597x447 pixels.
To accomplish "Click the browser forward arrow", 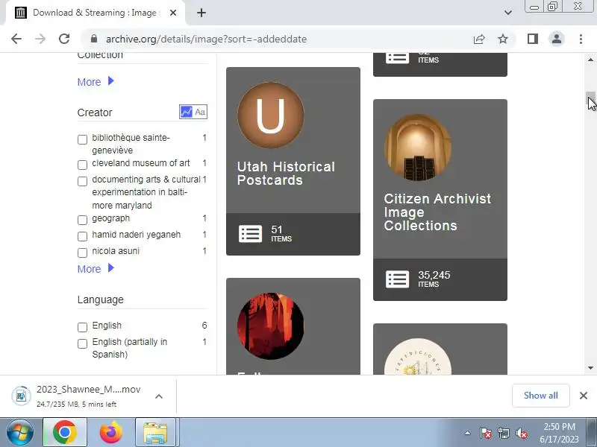I will [x=40, y=39].
